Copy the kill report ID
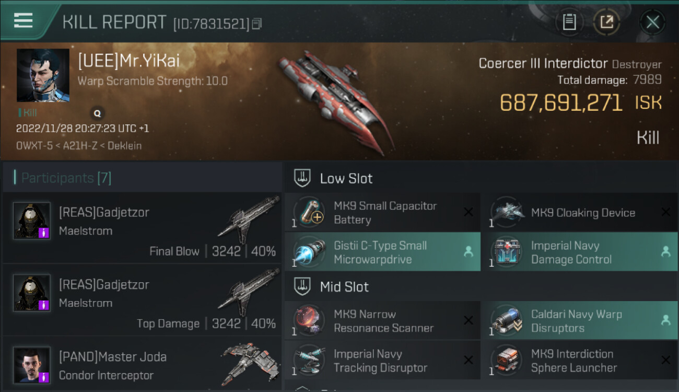This screenshot has height=392, width=679. pos(256,24)
